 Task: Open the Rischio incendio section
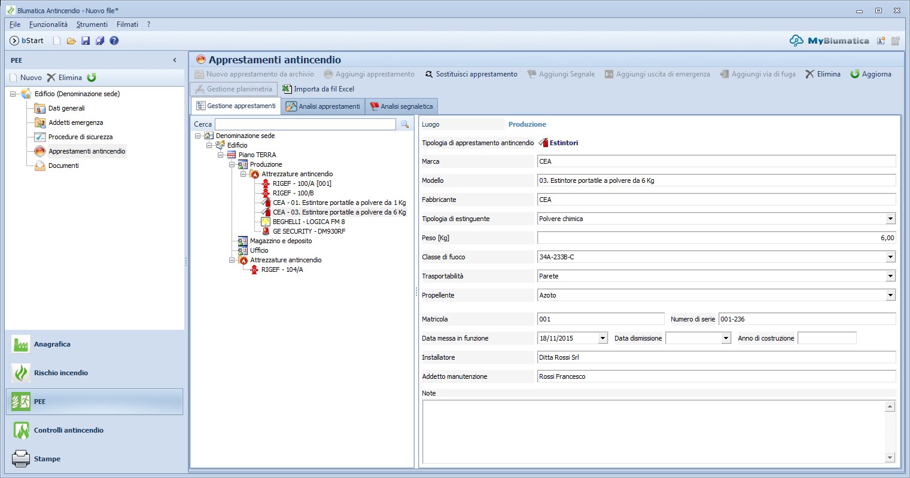95,373
